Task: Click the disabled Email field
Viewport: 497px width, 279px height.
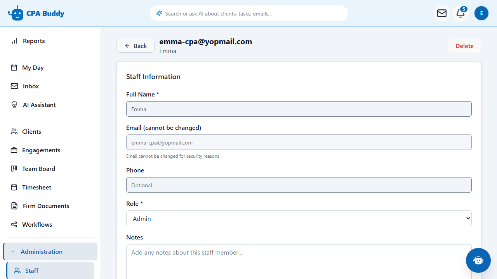Action: coord(299,142)
